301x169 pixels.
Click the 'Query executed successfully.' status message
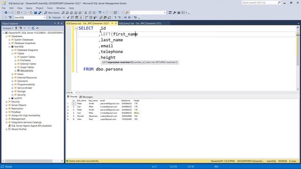(84, 161)
